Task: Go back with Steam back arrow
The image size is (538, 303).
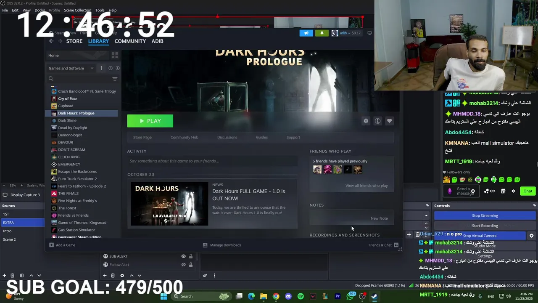Action: (51, 41)
